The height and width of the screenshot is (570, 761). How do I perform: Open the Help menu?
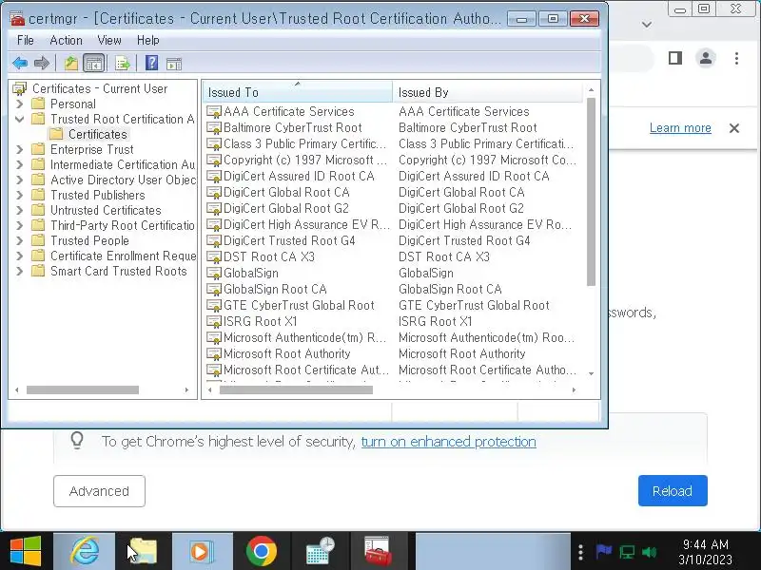[x=148, y=40]
